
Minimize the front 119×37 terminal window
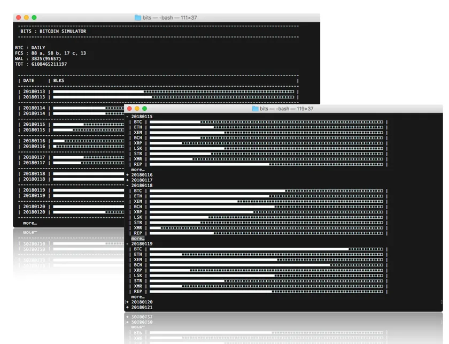[137, 109]
